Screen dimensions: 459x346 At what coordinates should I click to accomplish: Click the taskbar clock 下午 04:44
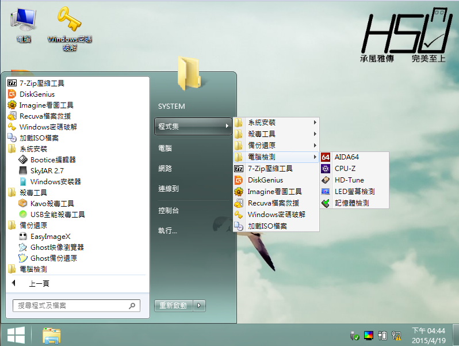click(x=429, y=336)
